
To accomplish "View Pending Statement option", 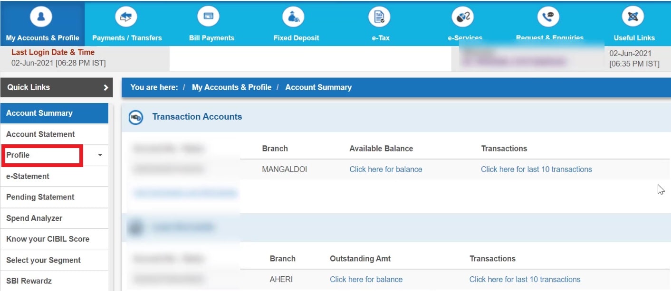I will 40,197.
